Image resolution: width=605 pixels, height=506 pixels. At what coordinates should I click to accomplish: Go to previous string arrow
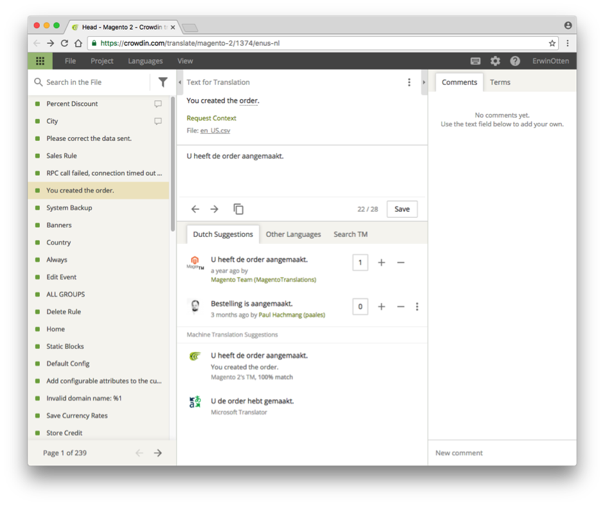pyautogui.click(x=195, y=209)
